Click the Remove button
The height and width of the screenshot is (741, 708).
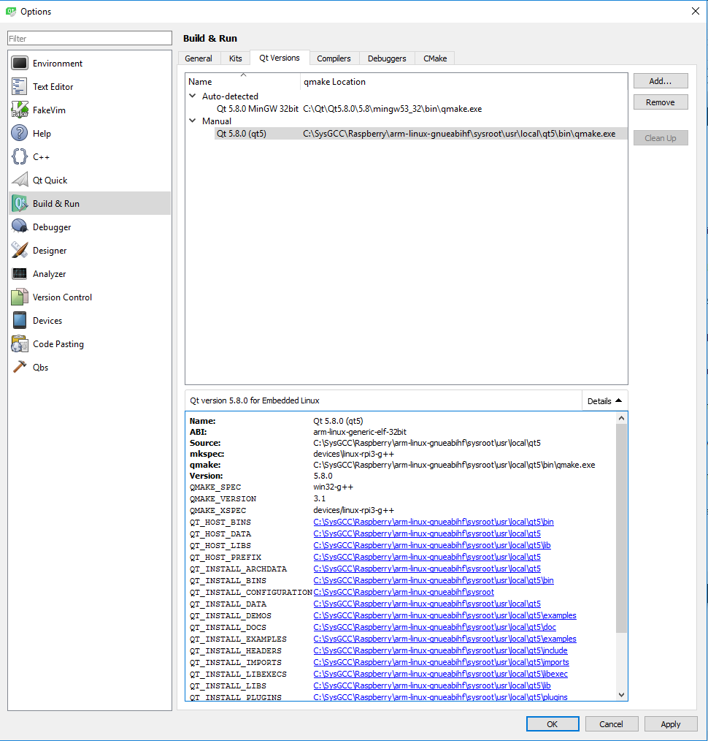pos(661,102)
